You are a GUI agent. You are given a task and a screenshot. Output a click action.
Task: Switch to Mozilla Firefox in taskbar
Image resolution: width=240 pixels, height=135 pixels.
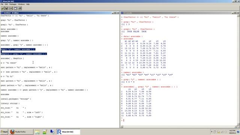[x=21, y=132]
